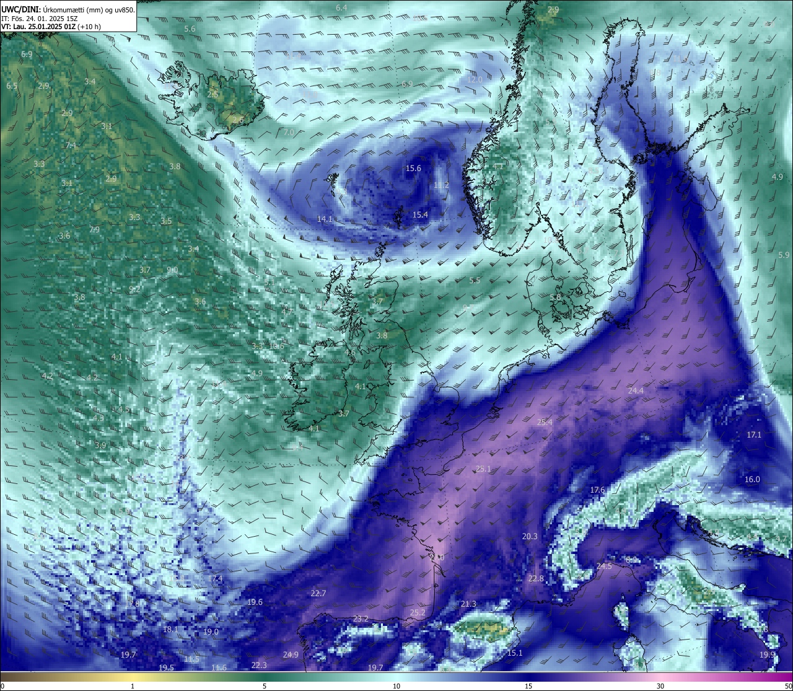Click the '23.2' value near northern Spain

point(361,619)
